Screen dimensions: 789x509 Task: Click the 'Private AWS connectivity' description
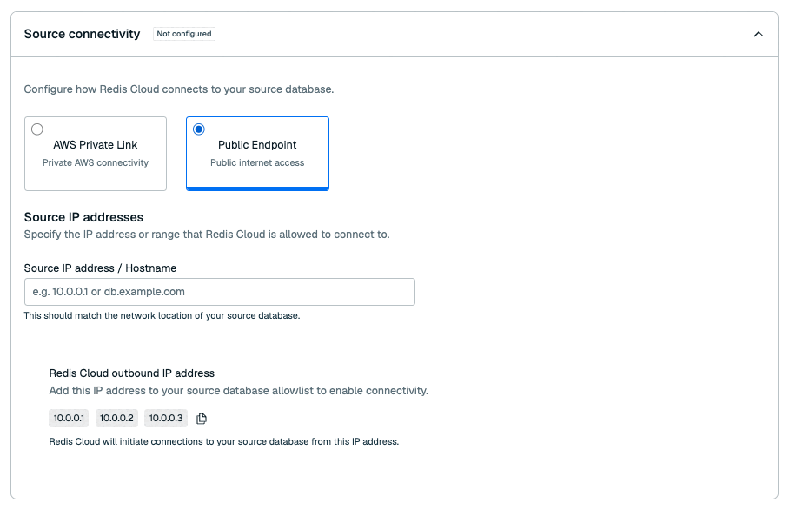click(96, 163)
